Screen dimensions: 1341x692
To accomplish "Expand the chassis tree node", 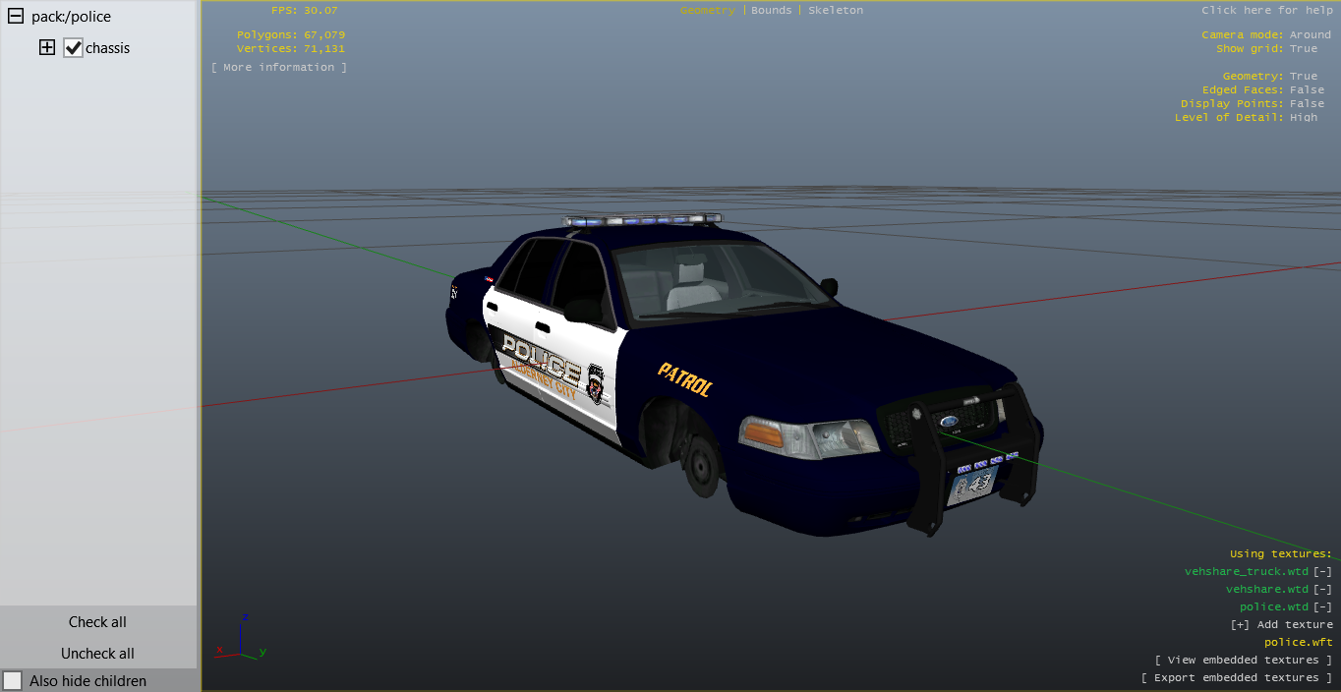I will (47, 47).
